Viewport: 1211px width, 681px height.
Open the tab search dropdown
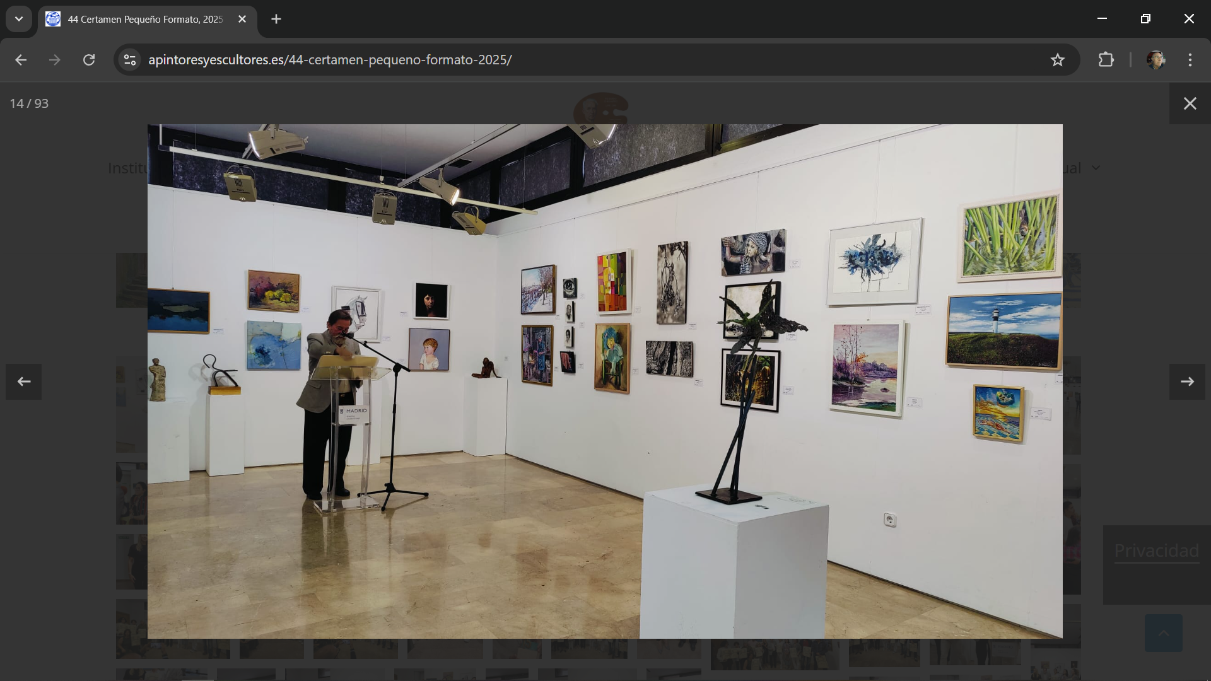coord(19,19)
